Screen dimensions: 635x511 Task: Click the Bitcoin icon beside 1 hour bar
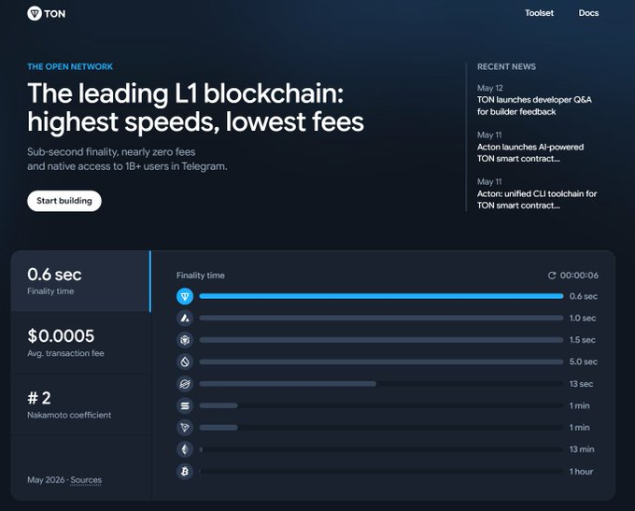point(185,471)
